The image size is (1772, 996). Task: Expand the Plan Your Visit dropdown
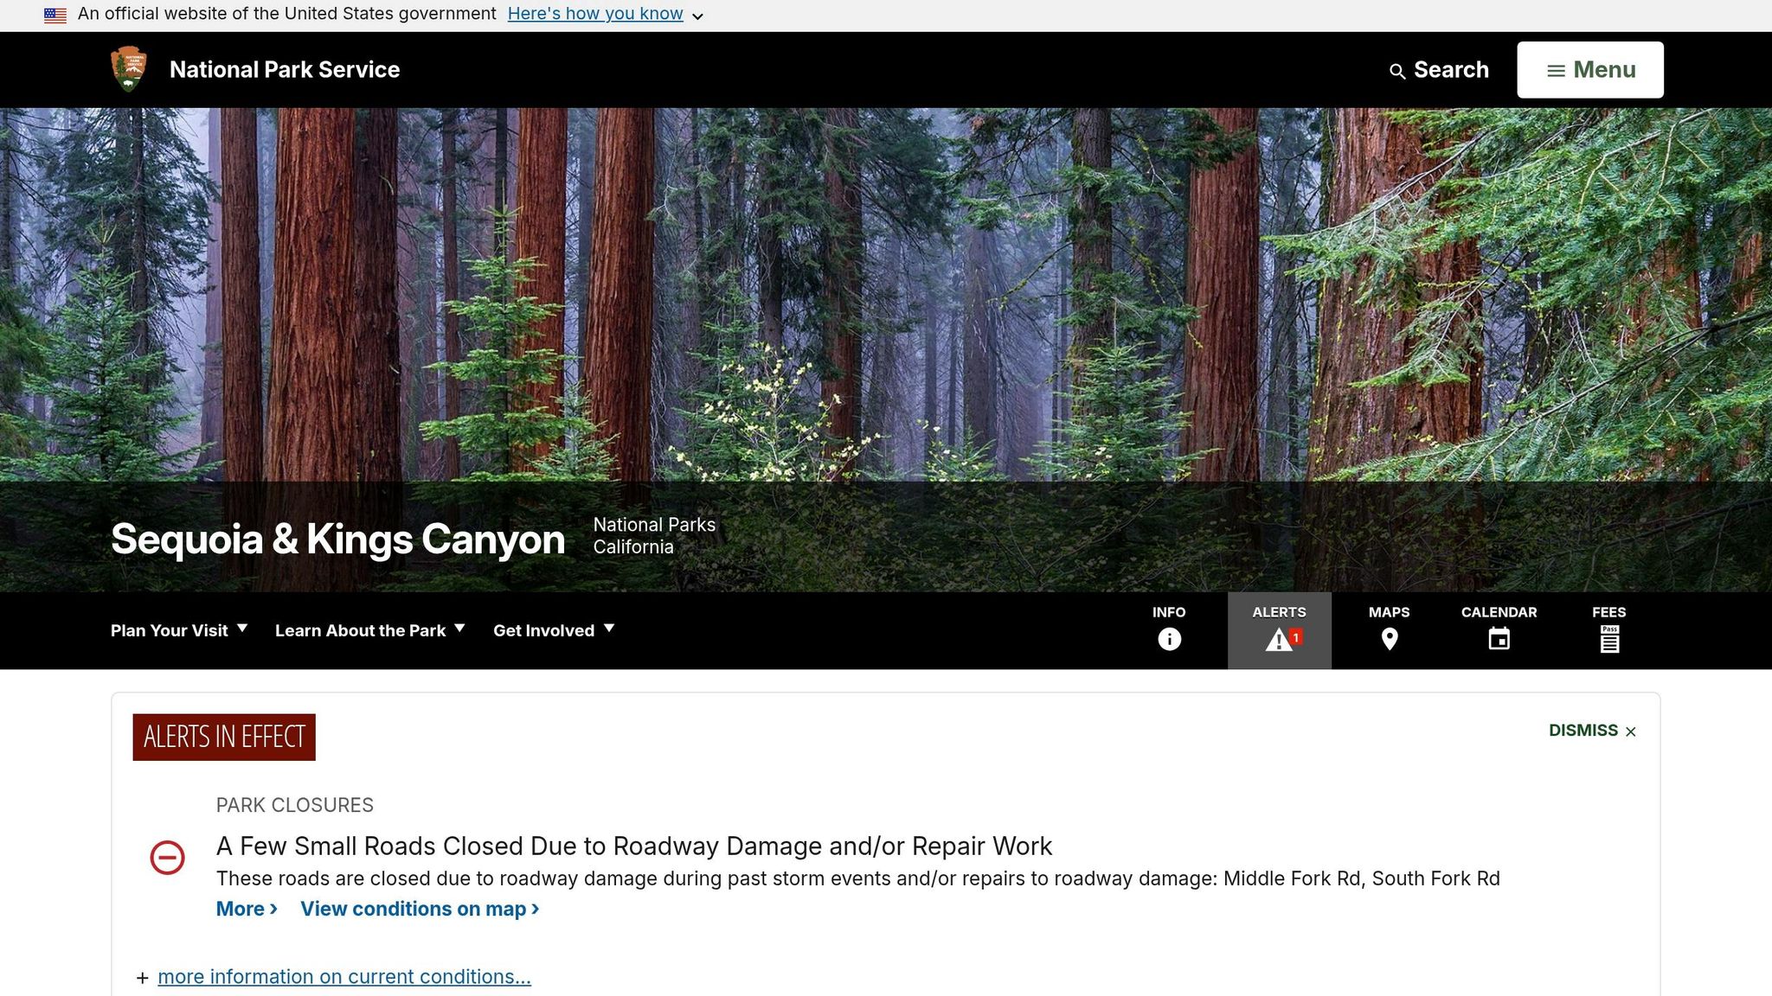coord(179,630)
